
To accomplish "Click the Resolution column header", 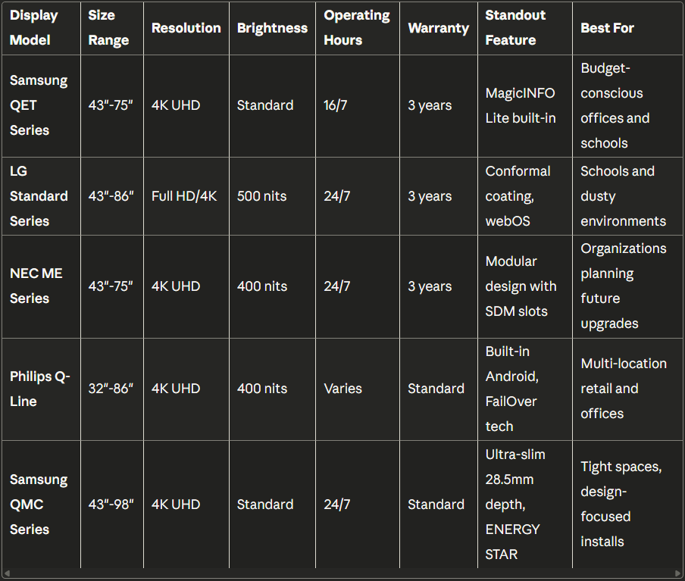I will click(186, 28).
